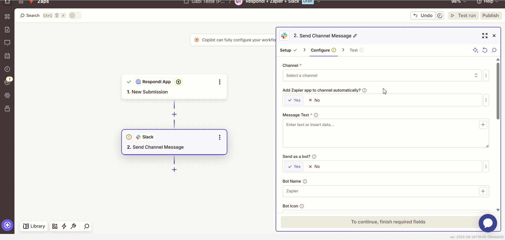The height and width of the screenshot is (240, 505).
Task: Show info for Add Zapier app automatically
Action: tap(365, 90)
